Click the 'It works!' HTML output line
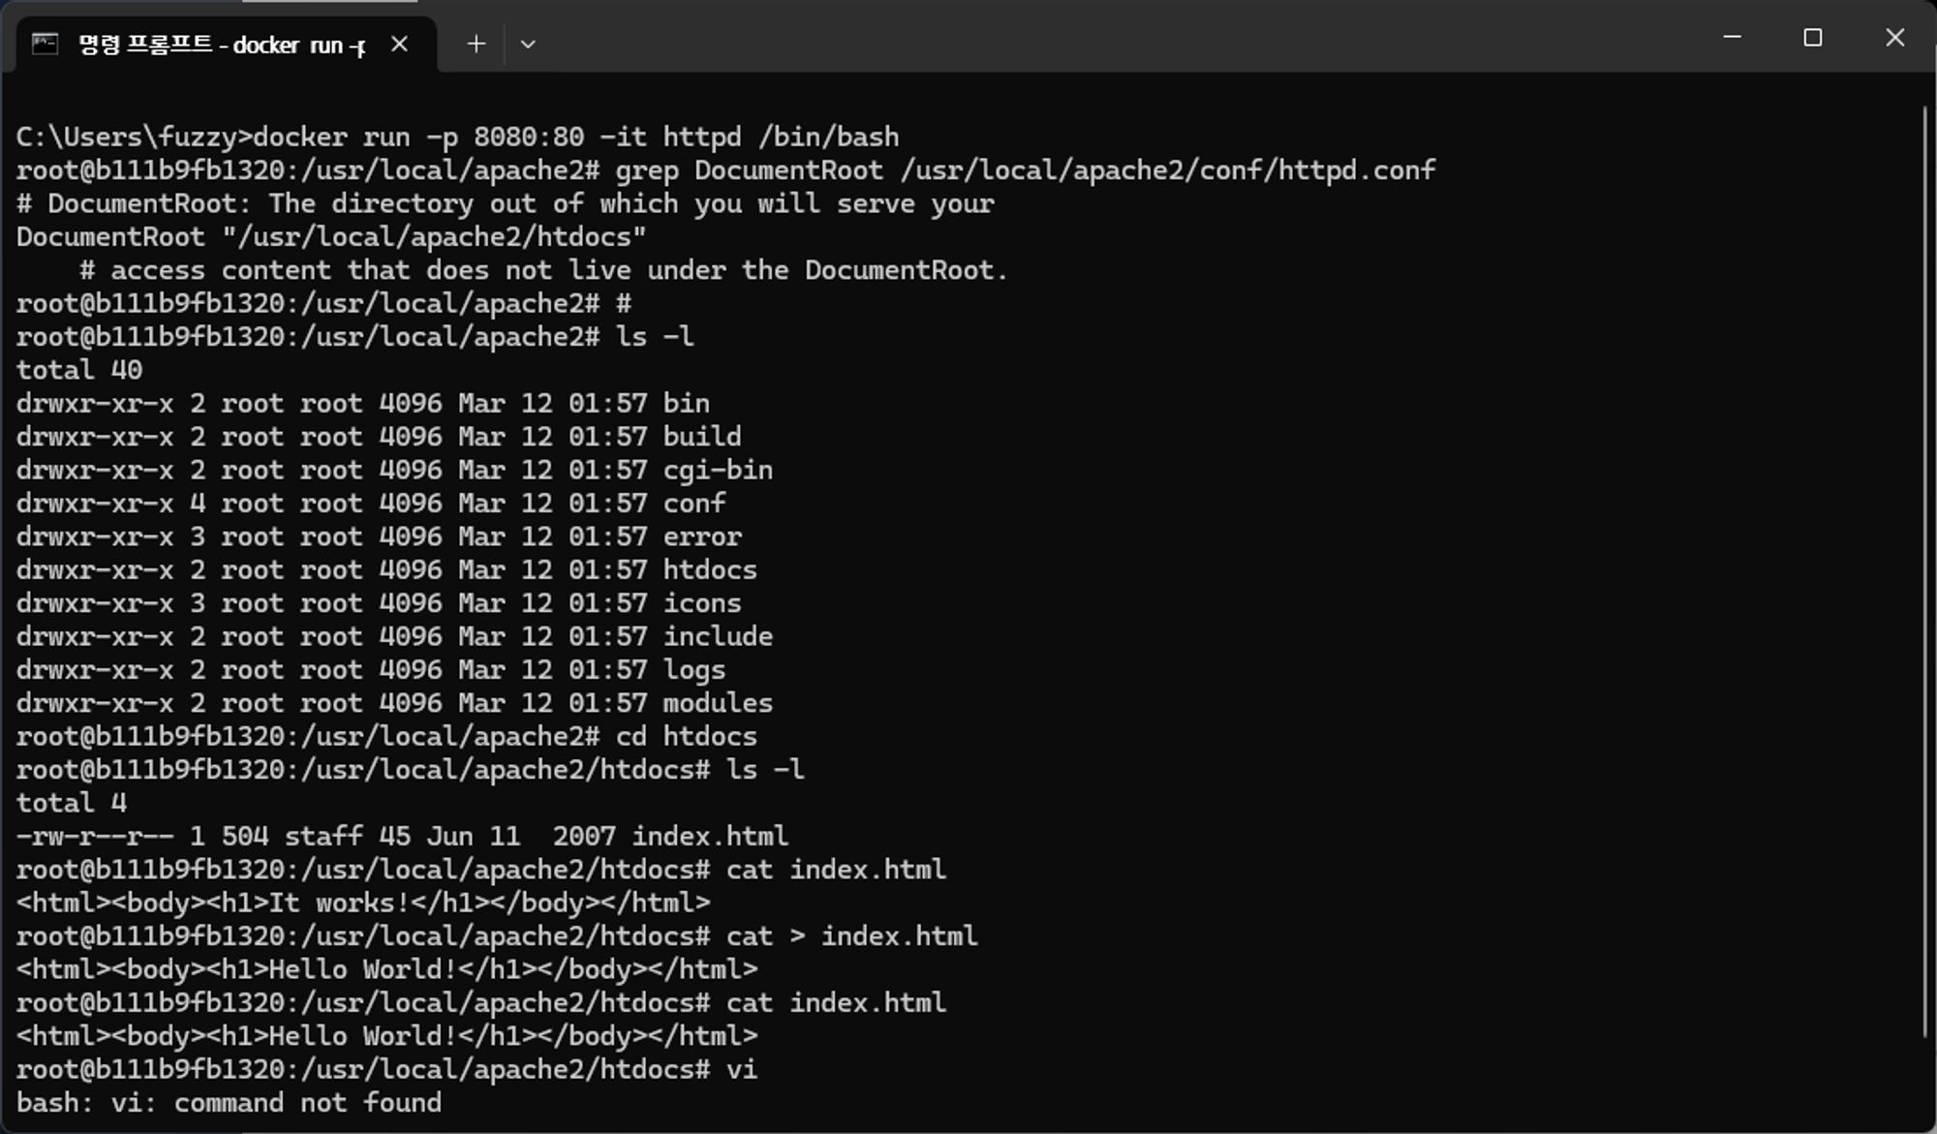Viewport: 1937px width, 1134px height. coord(363,903)
